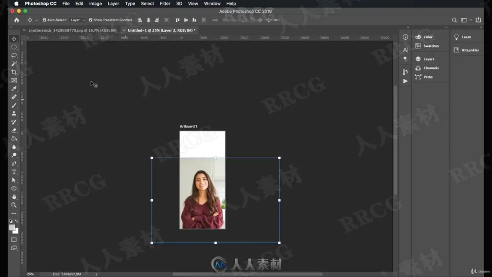Open the File menu
The height and width of the screenshot is (277, 492).
pos(66,3)
